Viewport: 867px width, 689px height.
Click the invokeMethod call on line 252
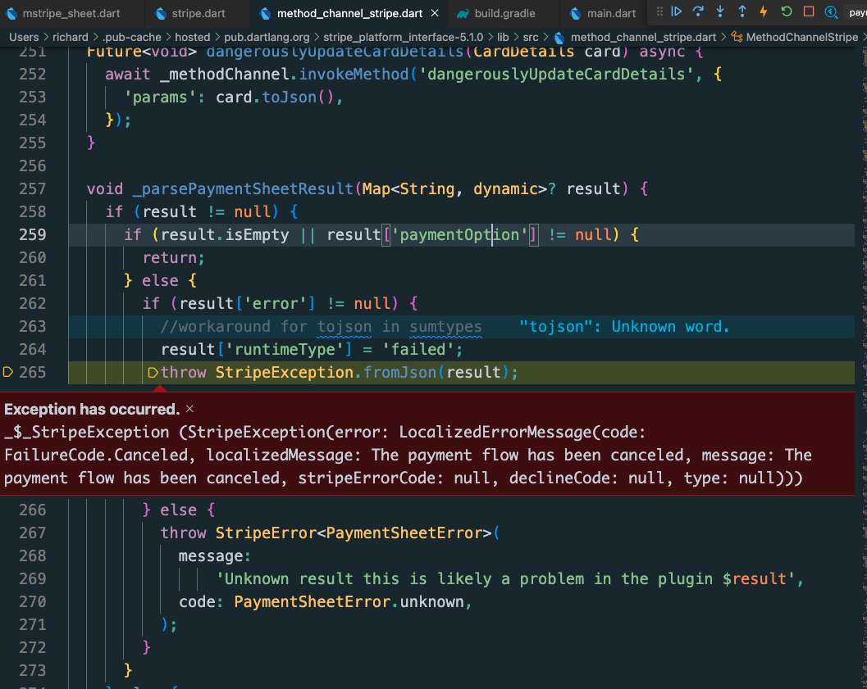(x=354, y=74)
